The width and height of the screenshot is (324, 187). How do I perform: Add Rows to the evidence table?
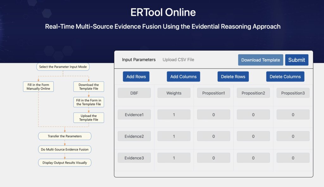(136, 76)
